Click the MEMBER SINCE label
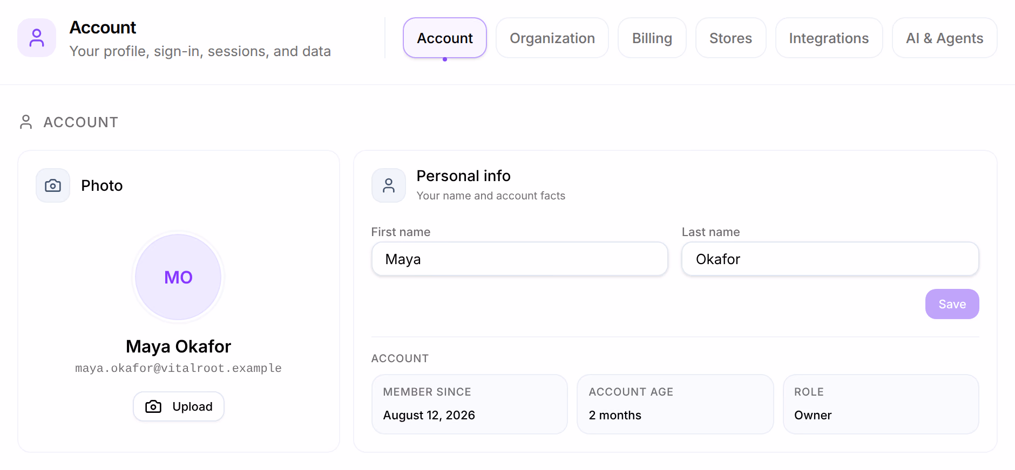 point(427,392)
